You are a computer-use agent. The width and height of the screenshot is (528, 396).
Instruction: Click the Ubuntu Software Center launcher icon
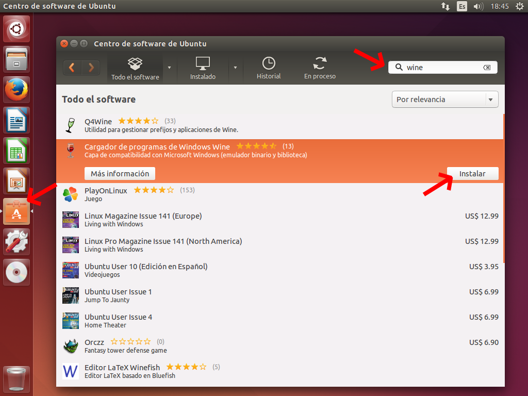16,211
